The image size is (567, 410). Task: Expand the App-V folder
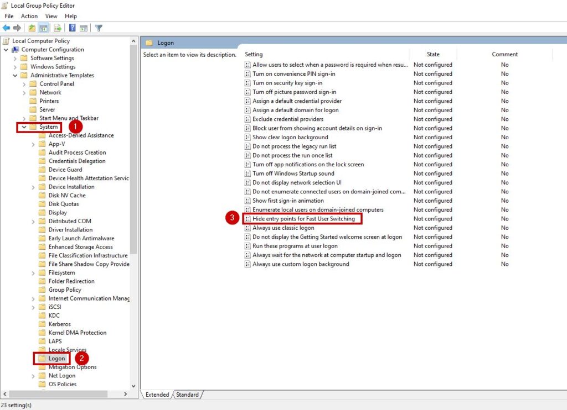33,144
